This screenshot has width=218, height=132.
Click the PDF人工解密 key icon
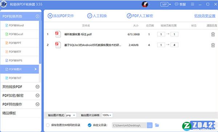[x=129, y=16]
